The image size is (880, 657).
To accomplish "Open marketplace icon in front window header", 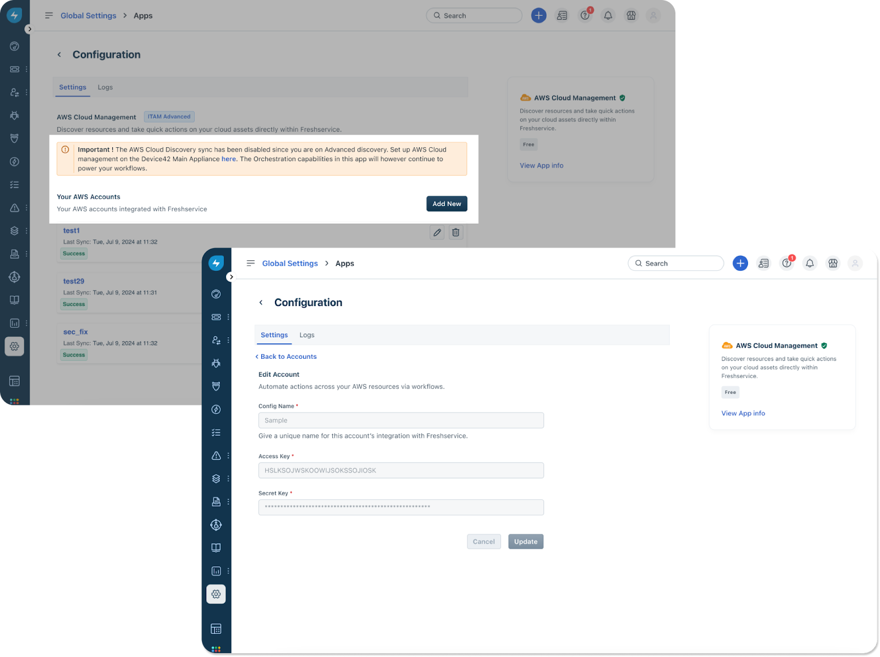I will [833, 263].
